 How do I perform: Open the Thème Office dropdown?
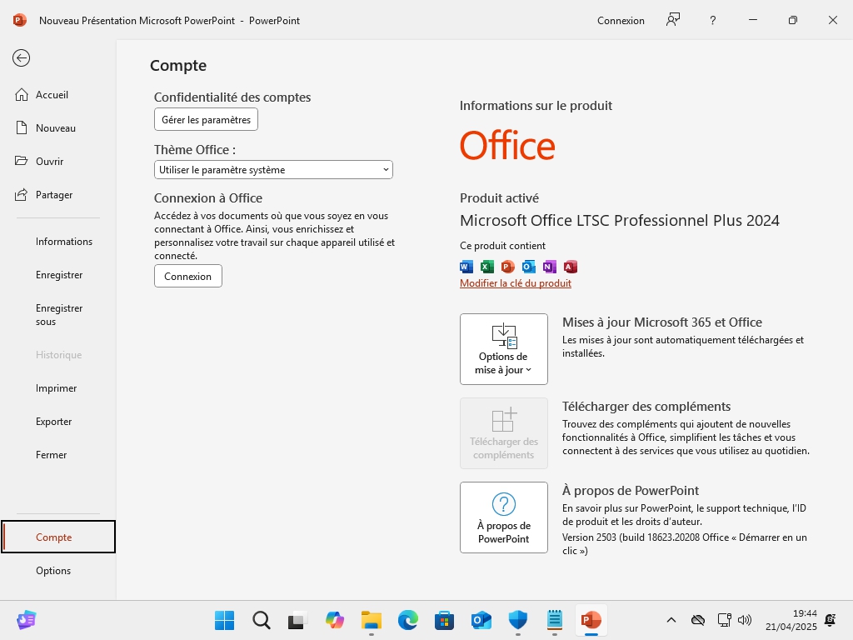(x=273, y=170)
